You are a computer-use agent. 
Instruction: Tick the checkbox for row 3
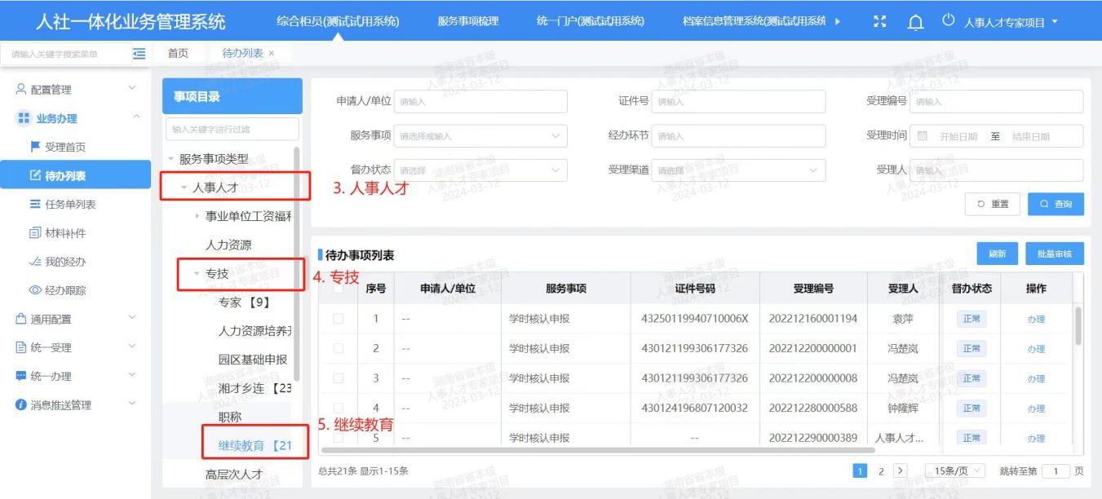339,378
